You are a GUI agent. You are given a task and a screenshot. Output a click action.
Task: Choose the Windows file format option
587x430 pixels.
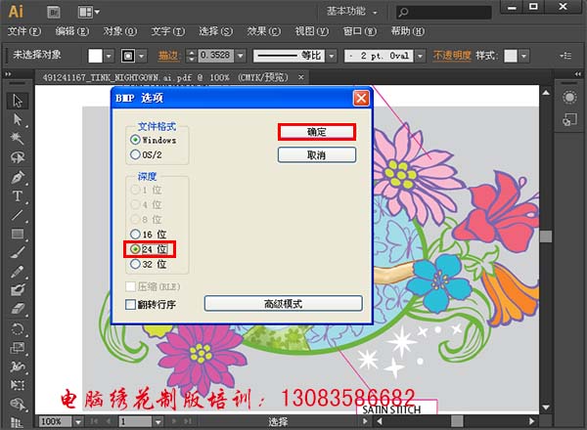(x=136, y=140)
